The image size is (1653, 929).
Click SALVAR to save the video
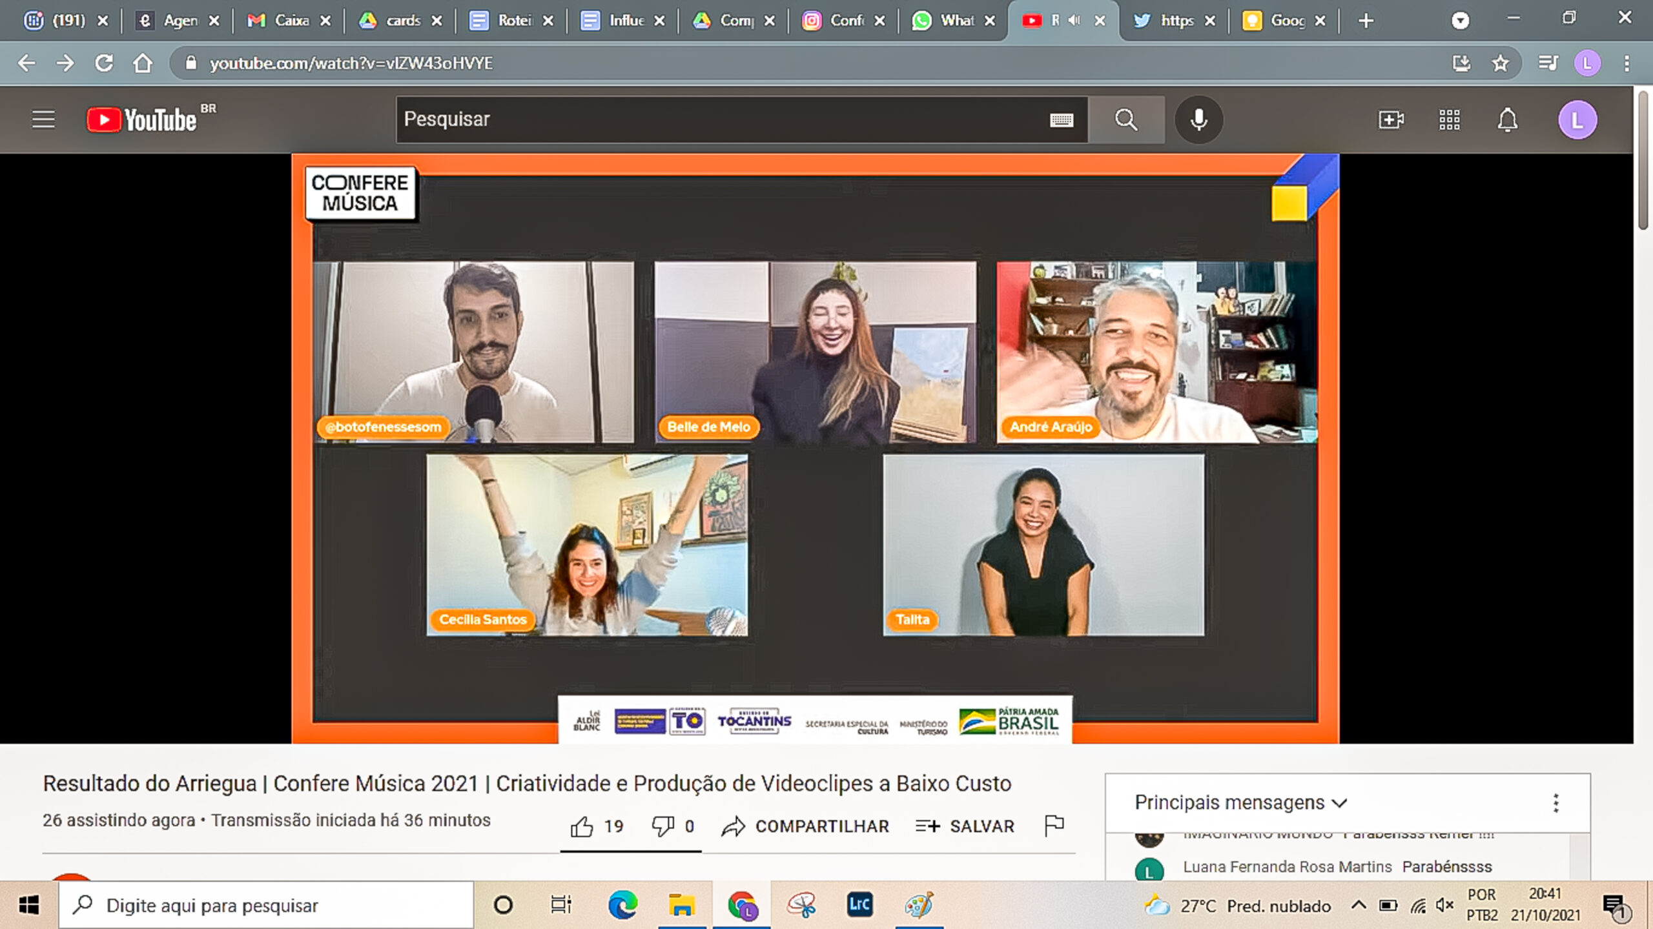click(965, 826)
